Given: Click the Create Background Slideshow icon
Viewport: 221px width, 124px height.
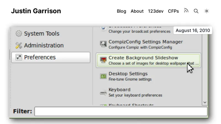Looking at the screenshot, I should coord(103,60).
